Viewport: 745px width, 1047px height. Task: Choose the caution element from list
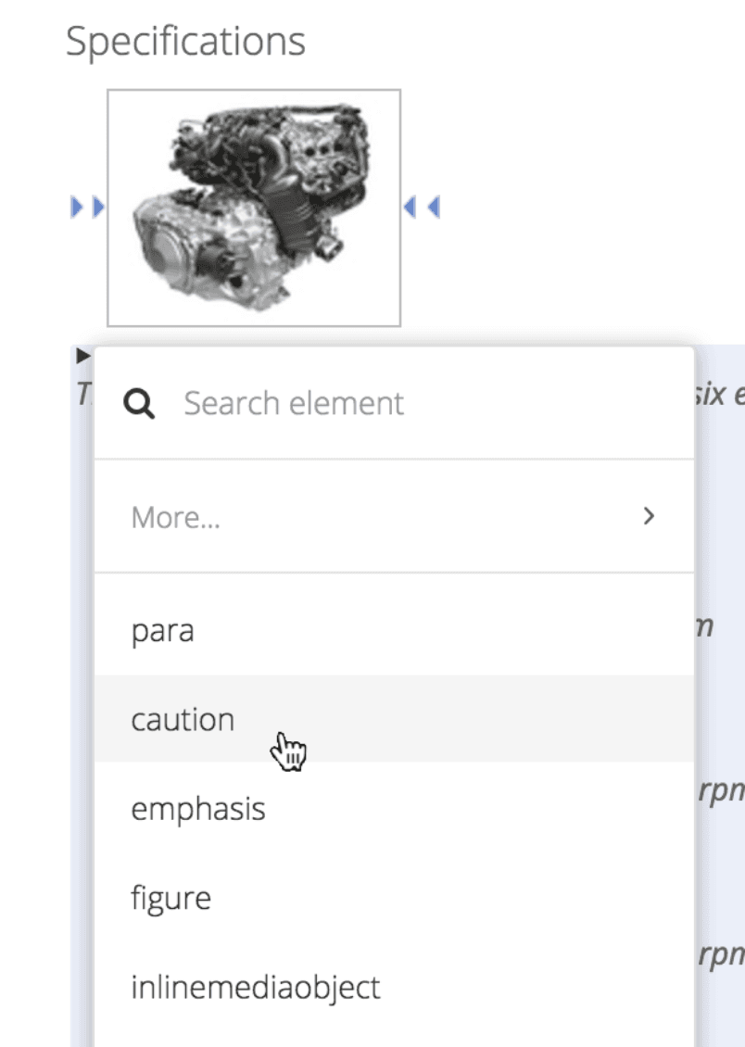tap(183, 720)
